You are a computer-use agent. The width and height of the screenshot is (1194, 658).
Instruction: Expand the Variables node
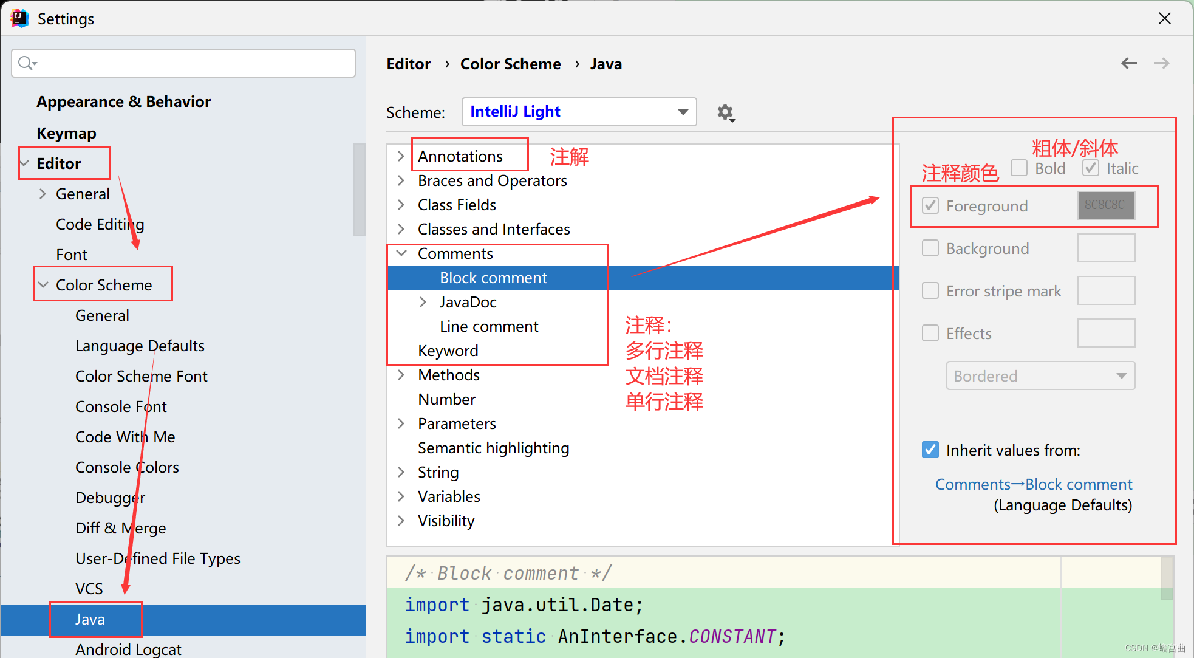(x=401, y=496)
